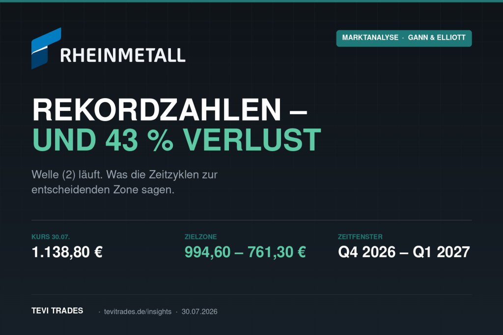This screenshot has height=335, width=503.
Task: Click the ZIELZONE label
Action: [x=201, y=237]
